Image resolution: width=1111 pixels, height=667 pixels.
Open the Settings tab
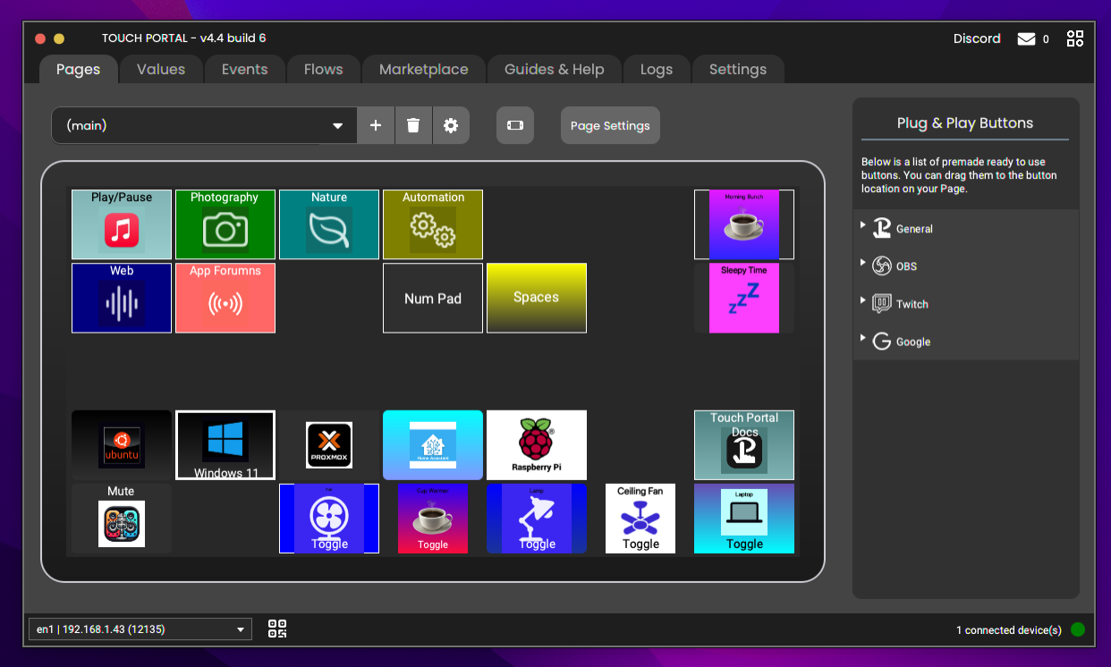point(738,69)
